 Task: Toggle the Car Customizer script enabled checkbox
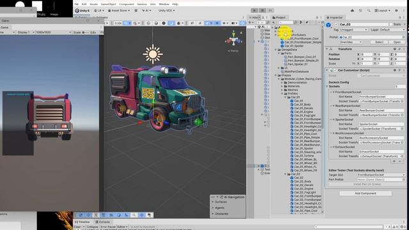335,70
